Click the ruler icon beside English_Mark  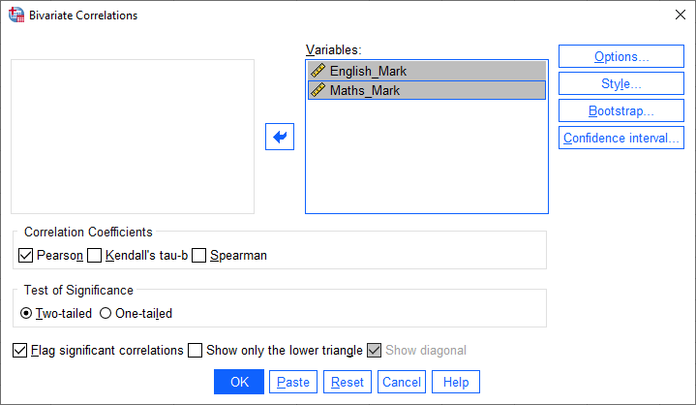318,71
